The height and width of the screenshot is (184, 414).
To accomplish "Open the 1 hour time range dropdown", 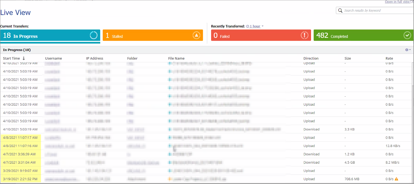I will pyautogui.click(x=257, y=26).
